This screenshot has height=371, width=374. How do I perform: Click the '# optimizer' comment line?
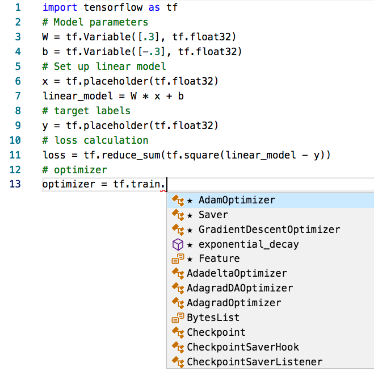click(75, 170)
